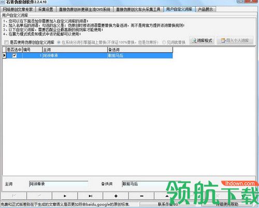259x208 pixels.
Task: Select the row indicator arrow of row 1
Action: pyautogui.click(x=4, y=55)
